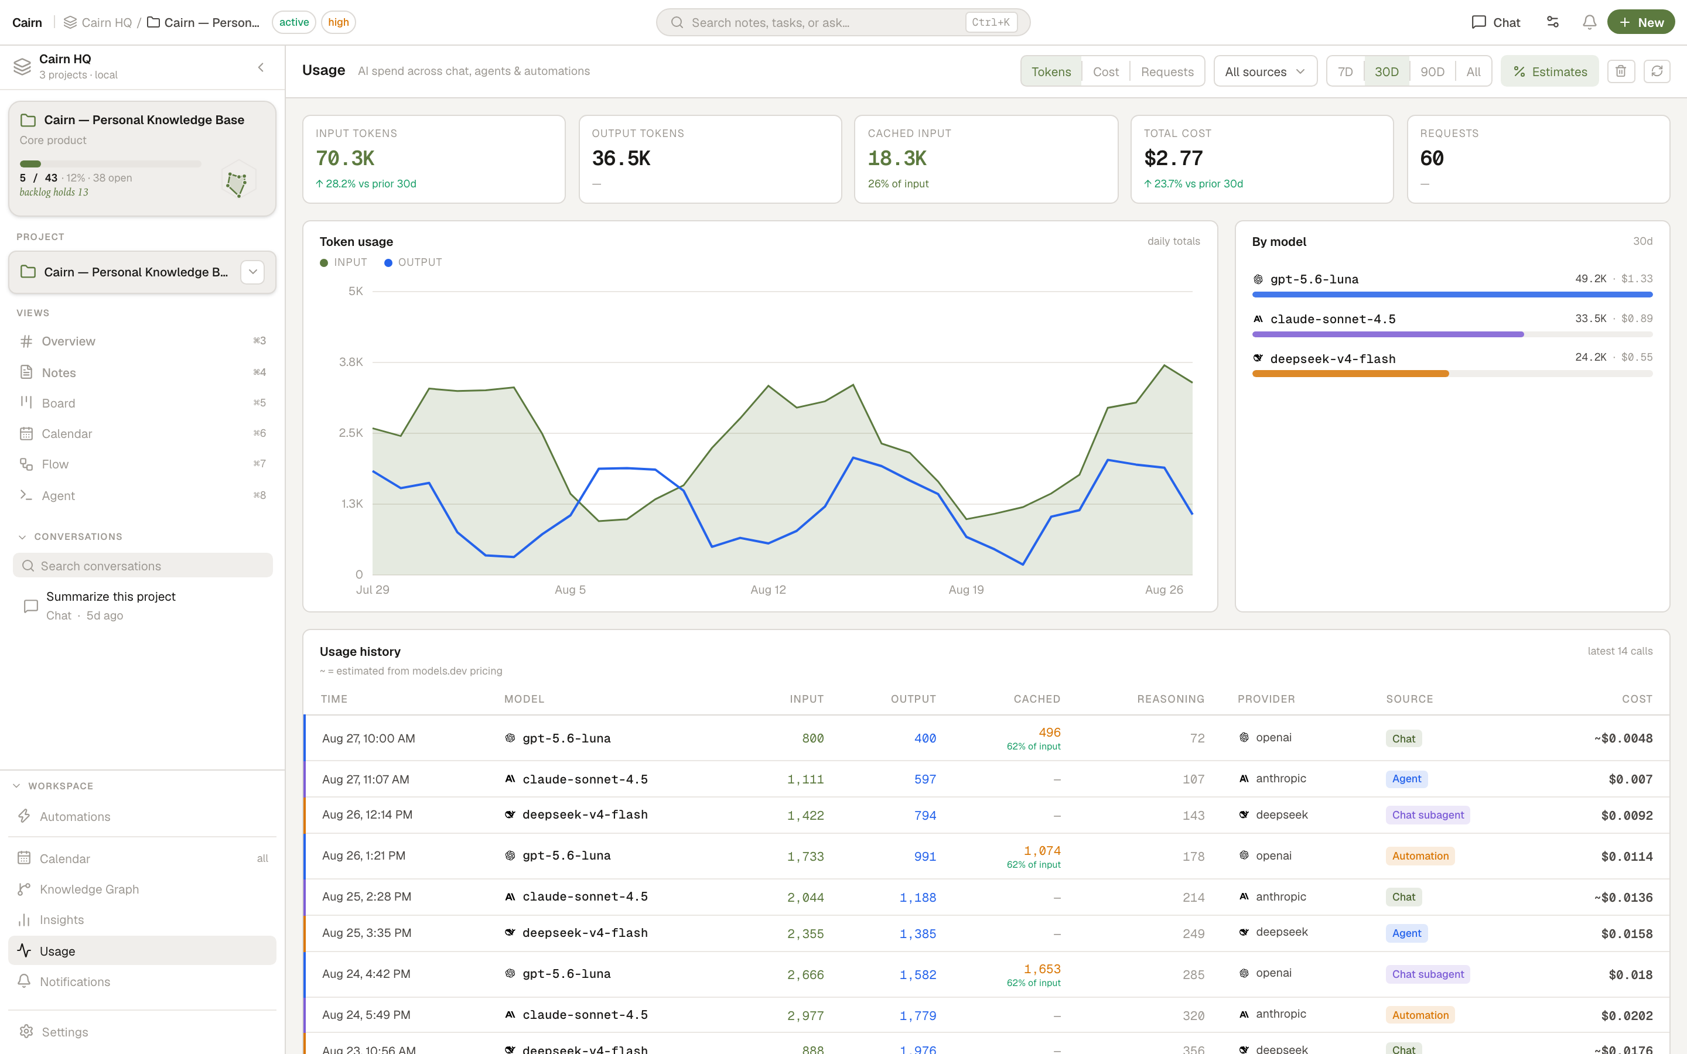Open the notifications bell icon

(x=1589, y=22)
